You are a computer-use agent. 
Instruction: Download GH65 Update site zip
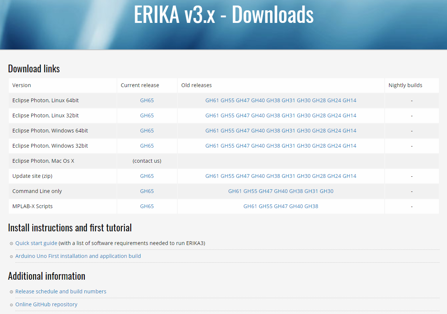147,176
